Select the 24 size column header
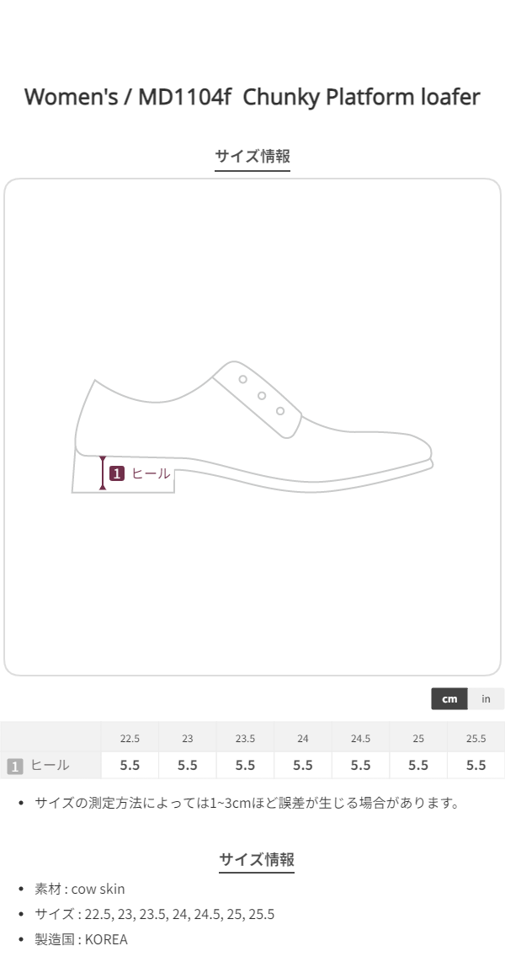The height and width of the screenshot is (978, 505). (303, 739)
